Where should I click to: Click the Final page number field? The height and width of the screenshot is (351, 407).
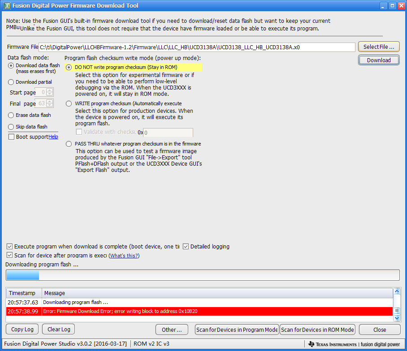point(40,103)
